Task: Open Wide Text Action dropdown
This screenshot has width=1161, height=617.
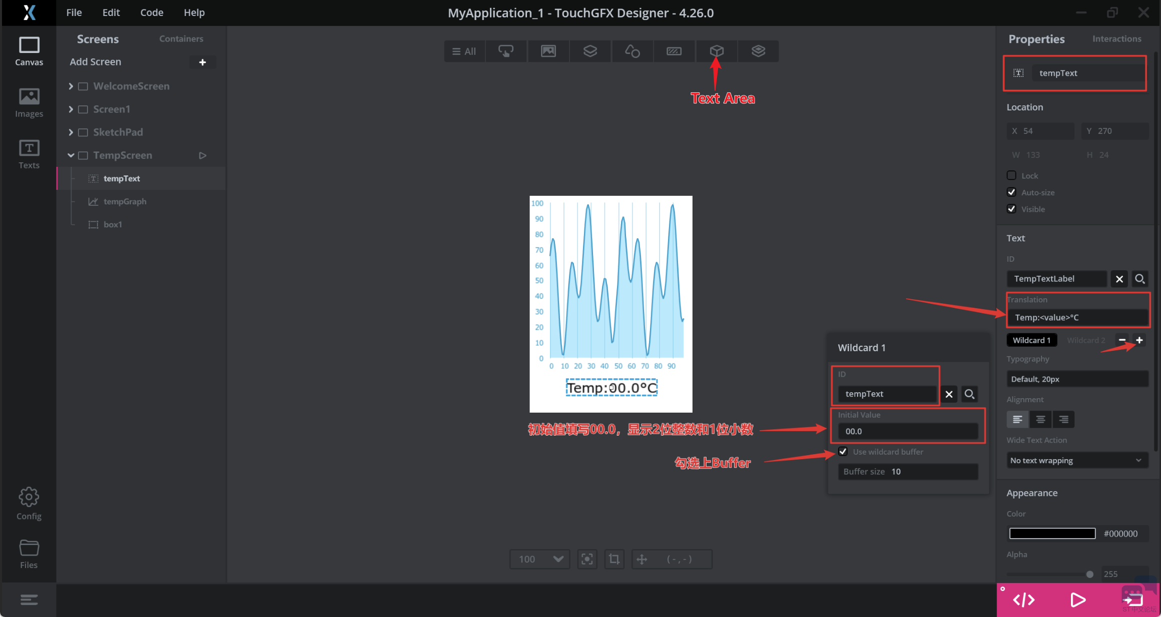Action: tap(1076, 460)
